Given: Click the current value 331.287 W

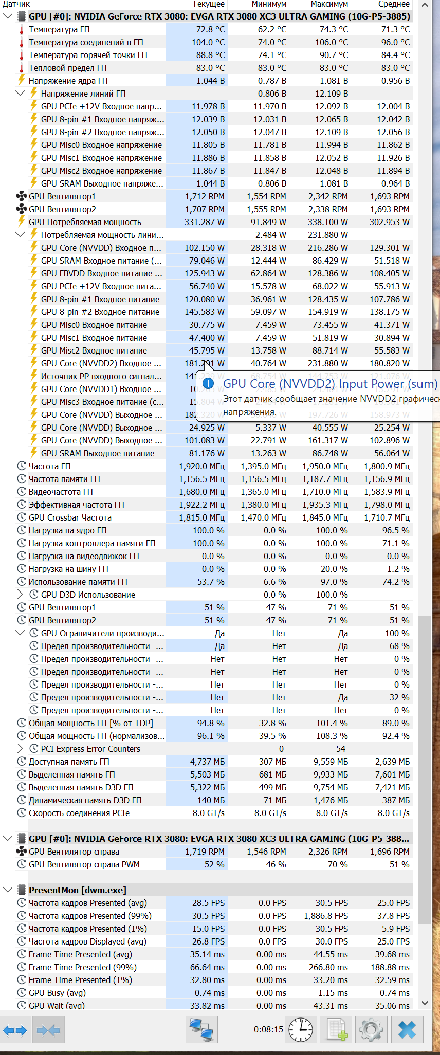Looking at the screenshot, I should click(205, 222).
